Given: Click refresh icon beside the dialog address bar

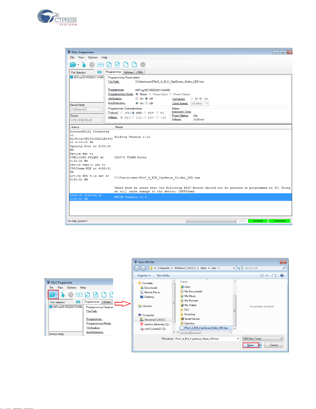Looking at the screenshot, I should tap(239, 268).
